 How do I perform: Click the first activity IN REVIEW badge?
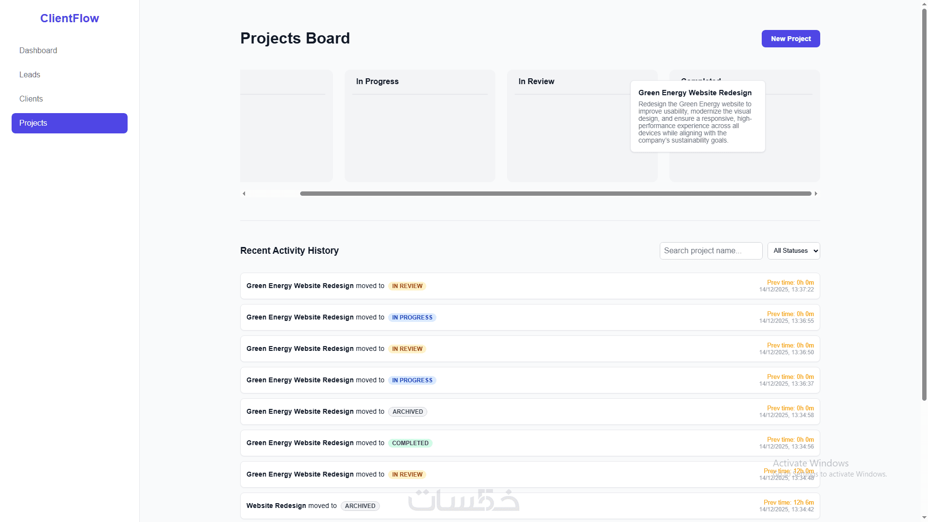coord(407,286)
